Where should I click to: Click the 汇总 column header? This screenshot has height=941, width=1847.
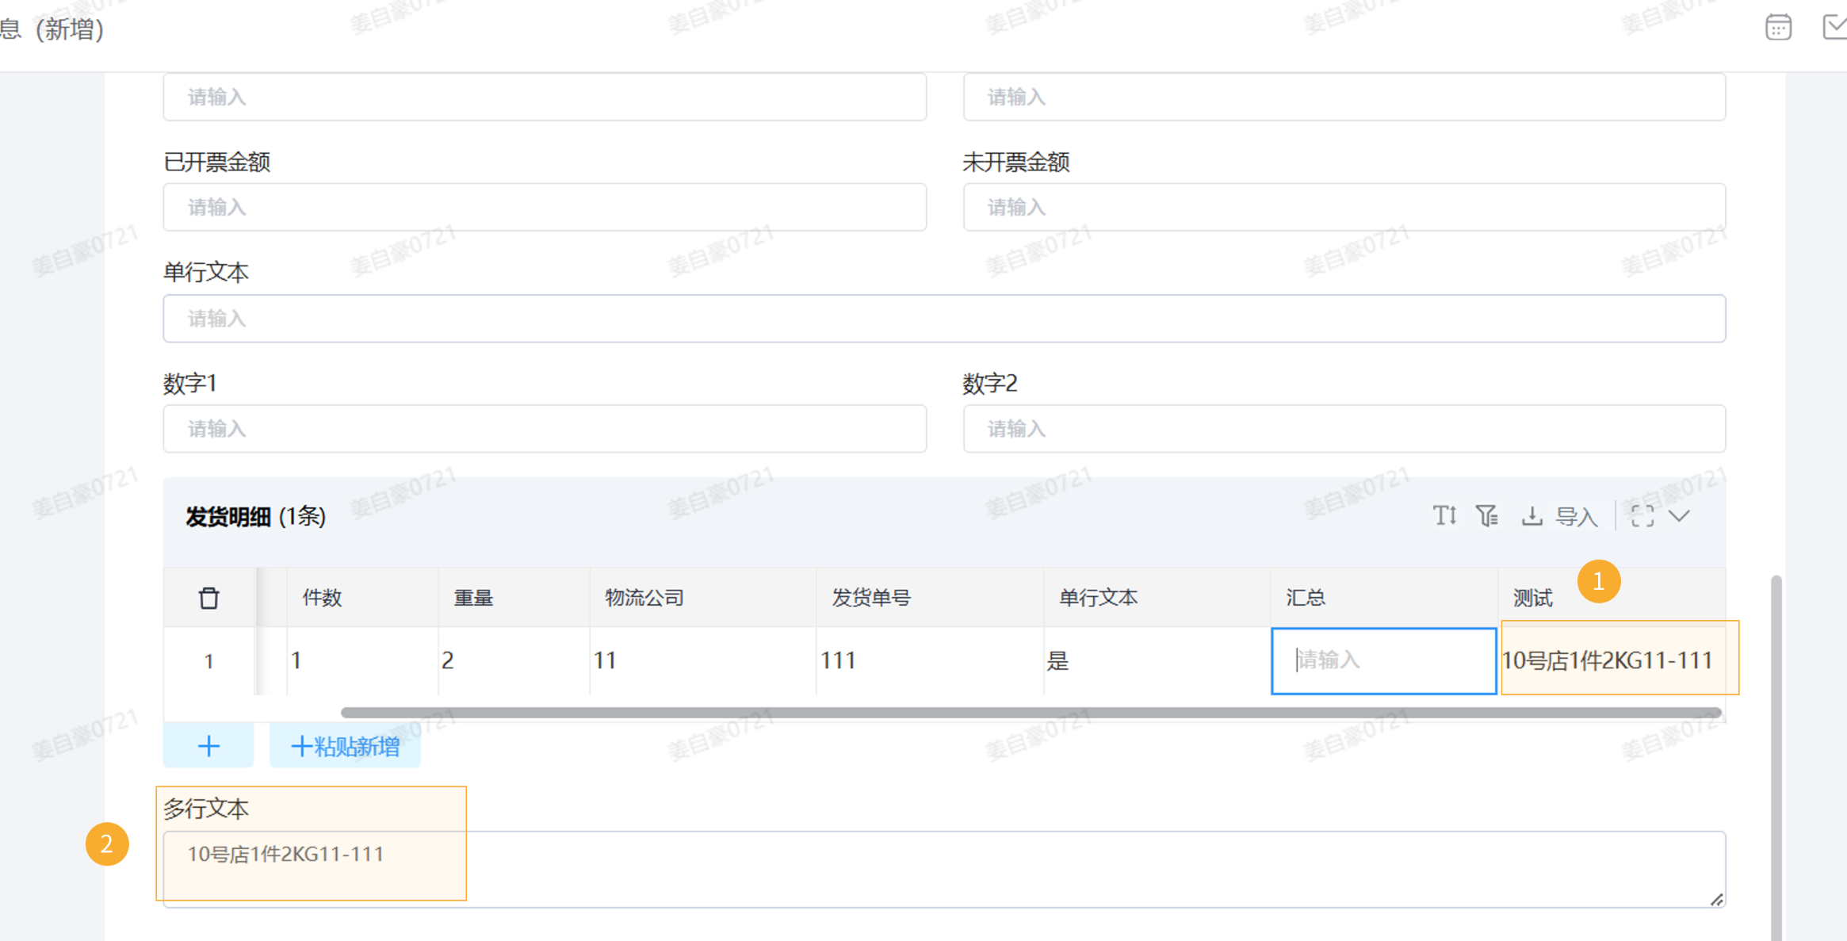[x=1384, y=598]
